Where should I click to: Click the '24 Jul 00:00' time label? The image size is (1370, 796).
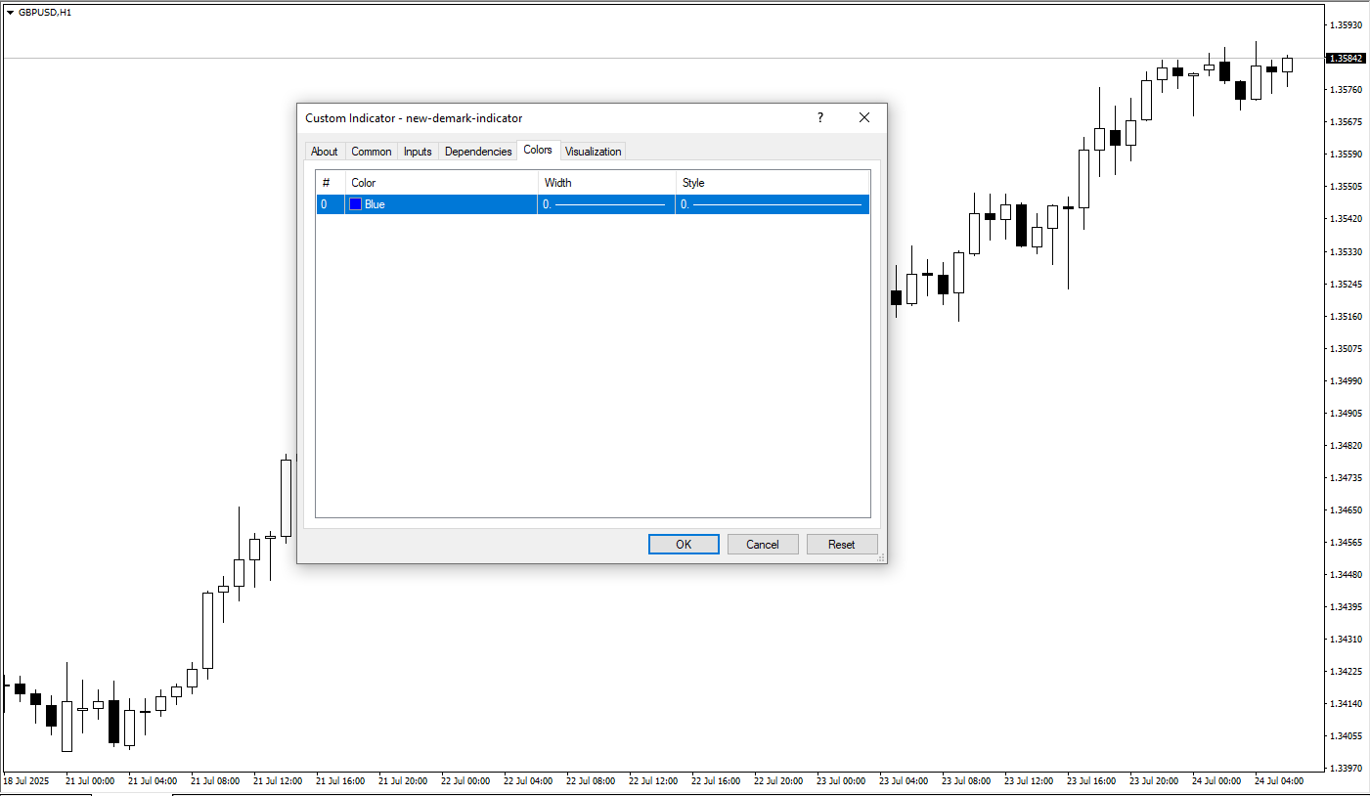tap(1216, 781)
